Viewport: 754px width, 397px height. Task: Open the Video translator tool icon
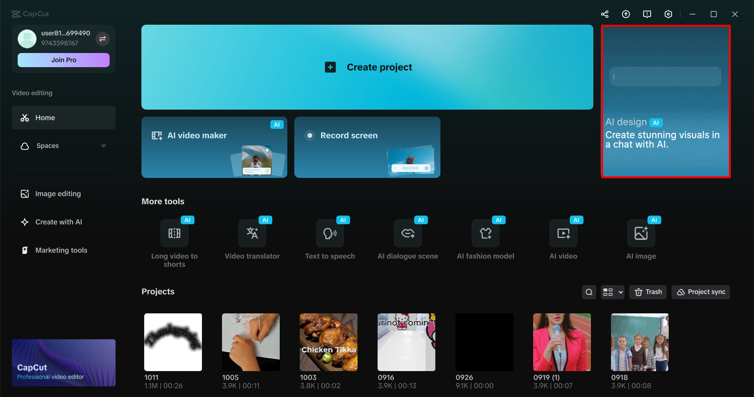[x=252, y=233]
